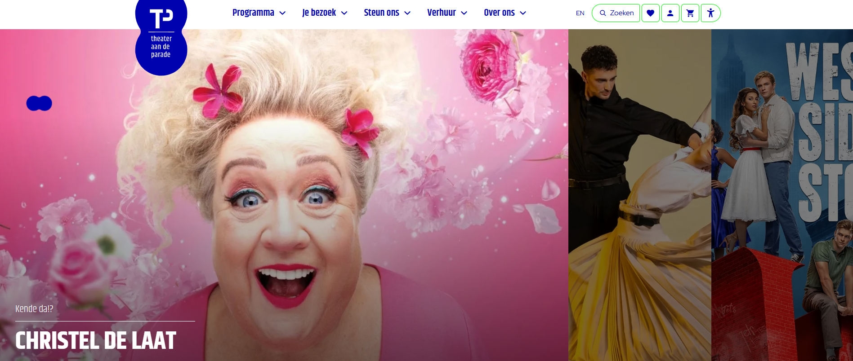
Task: Open the shopping cart icon
Action: coord(690,13)
